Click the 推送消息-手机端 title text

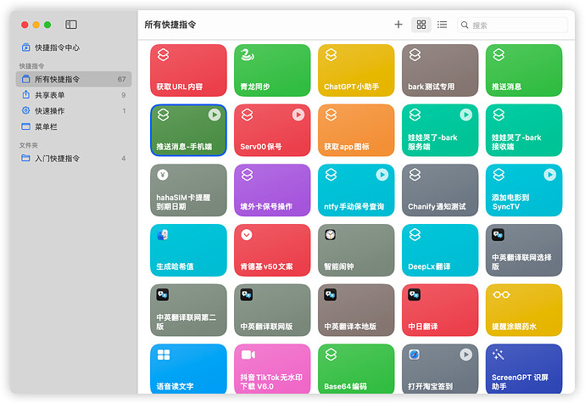(x=184, y=147)
